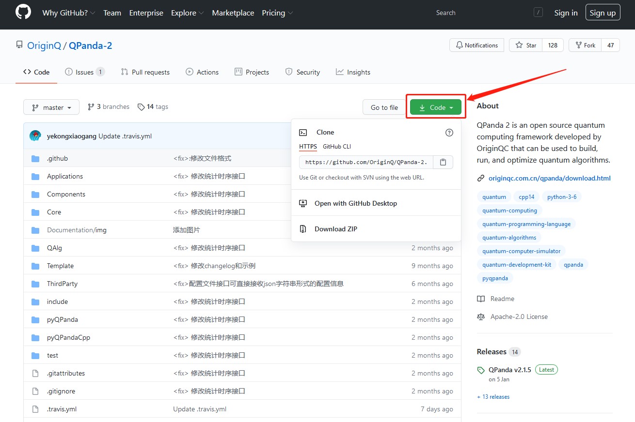Click Download ZIP option
This screenshot has height=422, width=635.
[x=336, y=229]
